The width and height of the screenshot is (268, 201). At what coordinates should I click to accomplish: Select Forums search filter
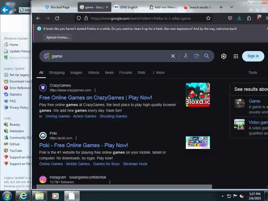[126, 73]
